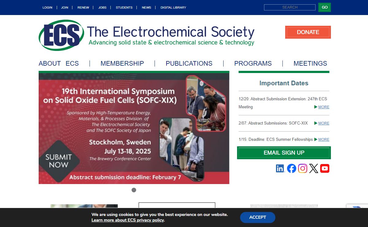Click the 1/15 Deadline ECS Summer Fellowships text
Viewport: 368px width, 227px height.
[x=276, y=139]
